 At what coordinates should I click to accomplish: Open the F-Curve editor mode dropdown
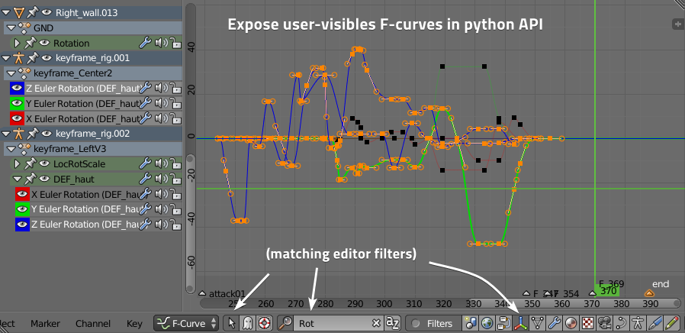tap(185, 323)
